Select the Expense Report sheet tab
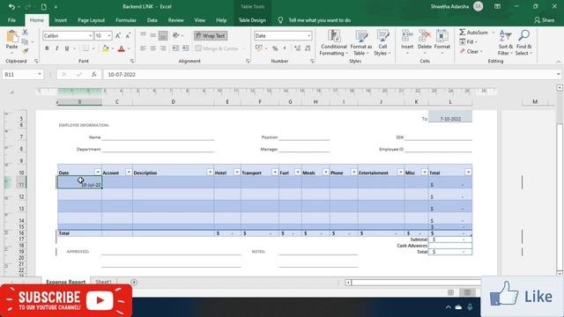The height and width of the screenshot is (317, 564). 66,282
